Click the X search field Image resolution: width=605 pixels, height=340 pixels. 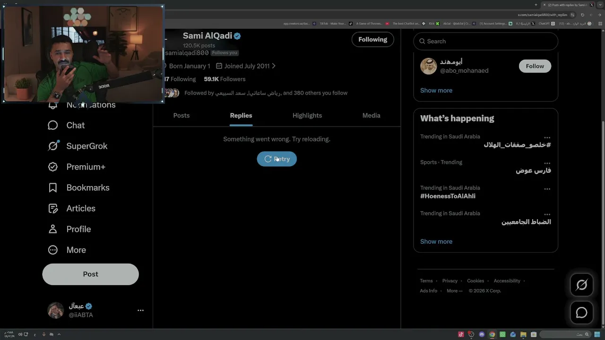[486, 41]
